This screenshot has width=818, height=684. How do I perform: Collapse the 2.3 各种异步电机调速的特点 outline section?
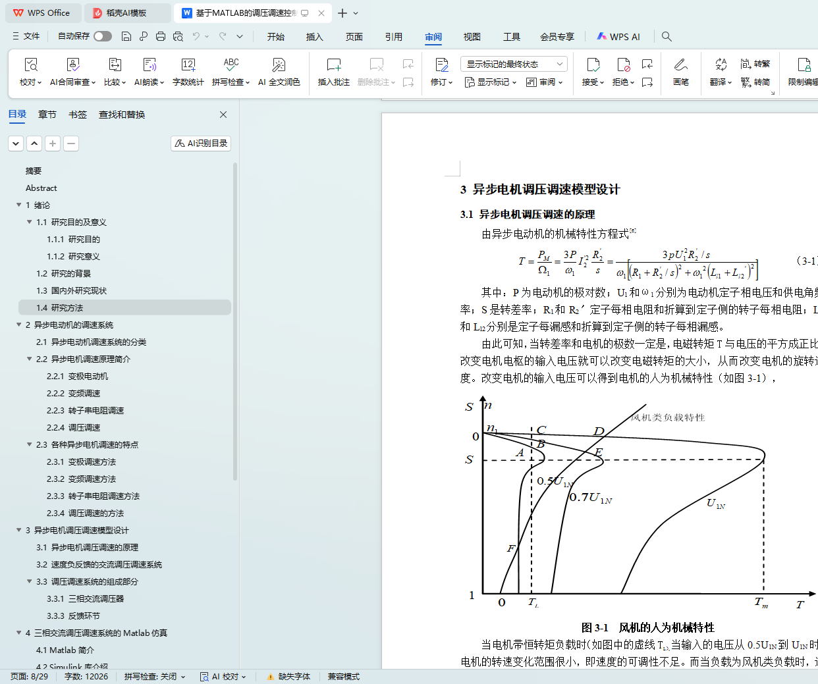point(30,445)
